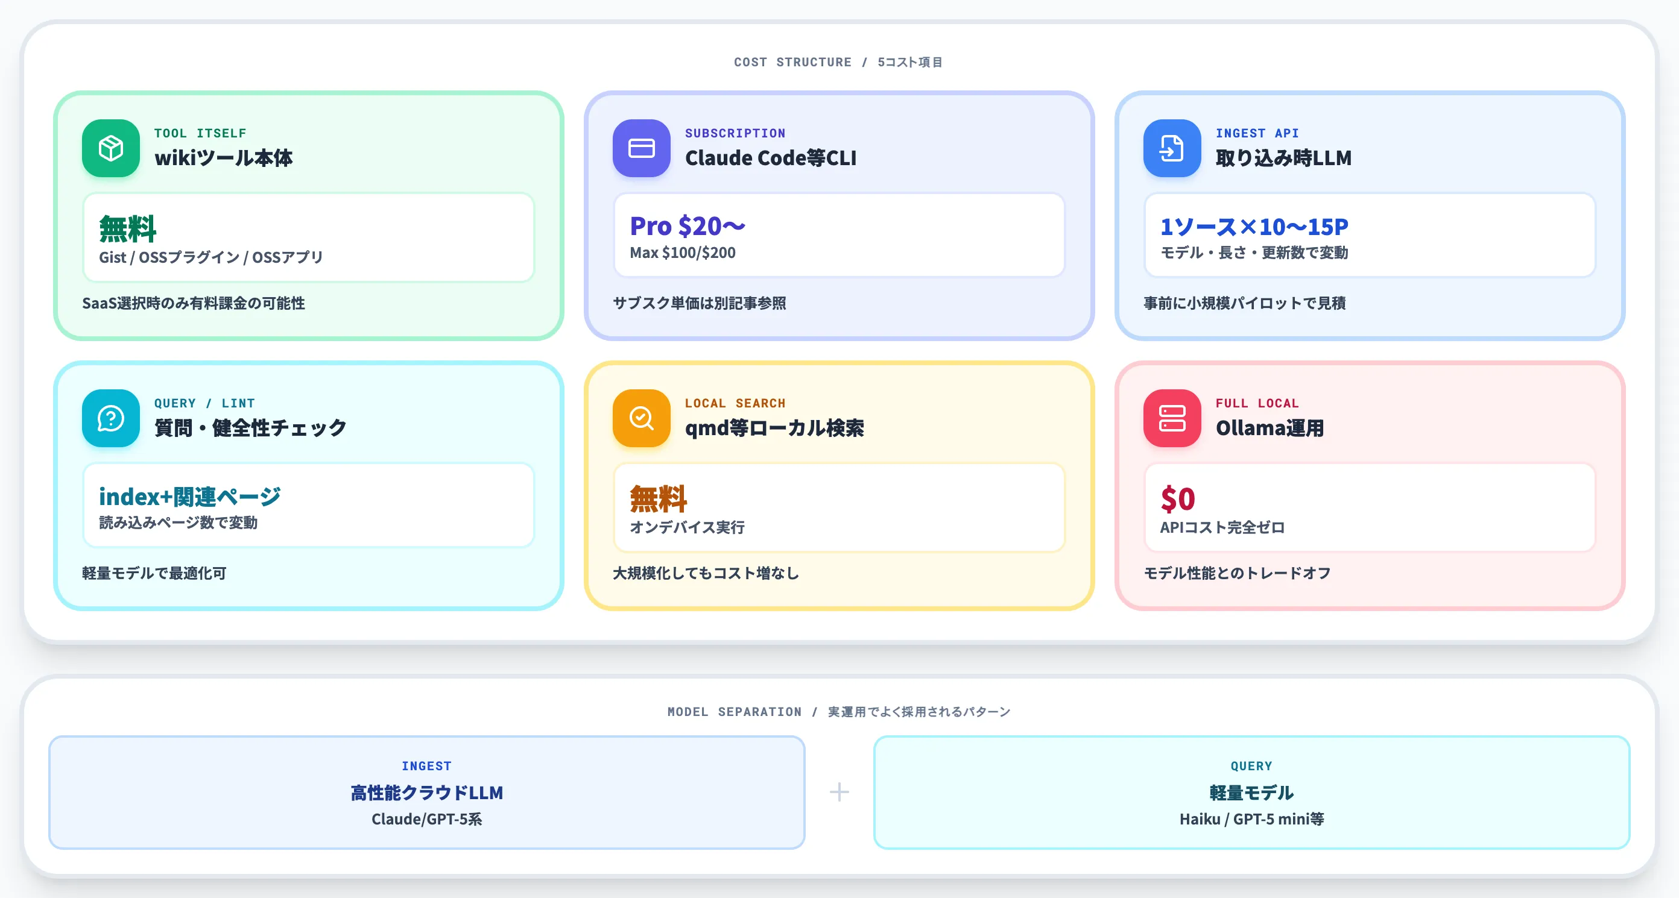Click the '軽量モデル' heading

coord(1251,793)
